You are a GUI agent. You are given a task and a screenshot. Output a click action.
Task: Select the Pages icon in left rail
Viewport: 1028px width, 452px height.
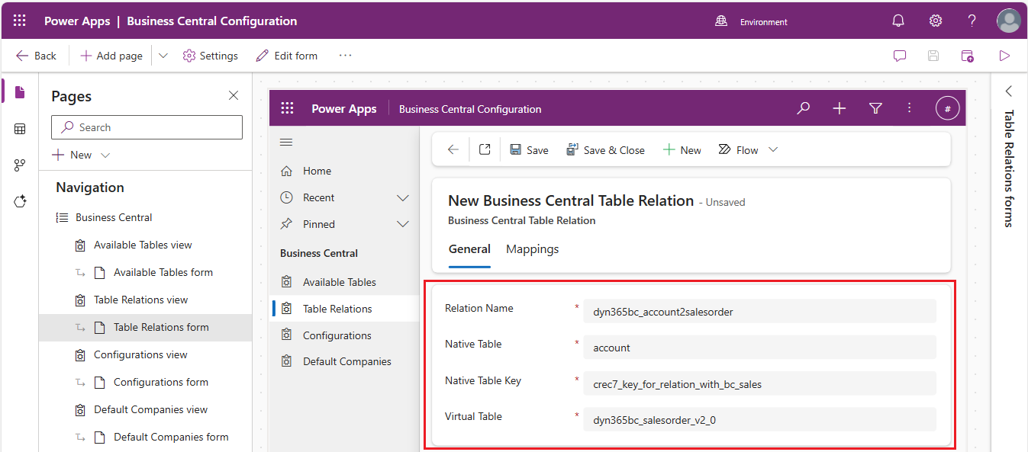pyautogui.click(x=20, y=92)
